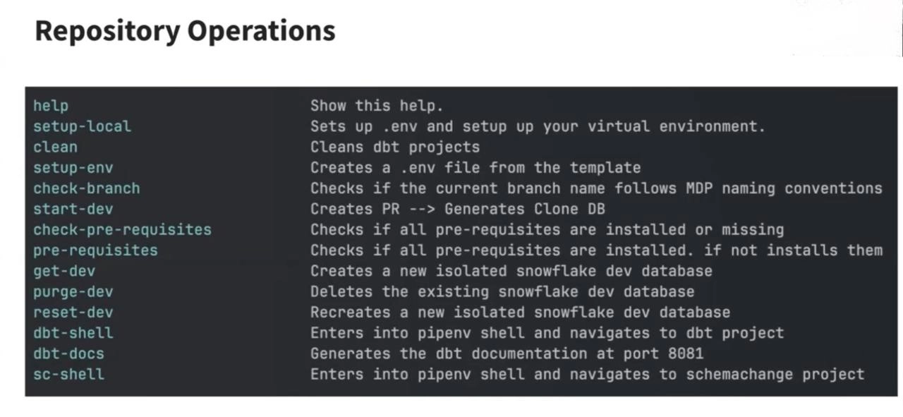The image size is (903, 417).
Task: Click the Repository Operations heading
Action: [x=185, y=31]
